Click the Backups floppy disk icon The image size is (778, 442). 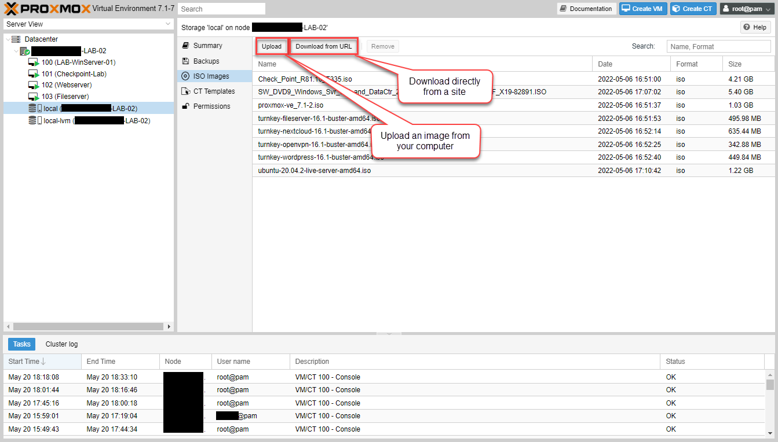tap(185, 61)
